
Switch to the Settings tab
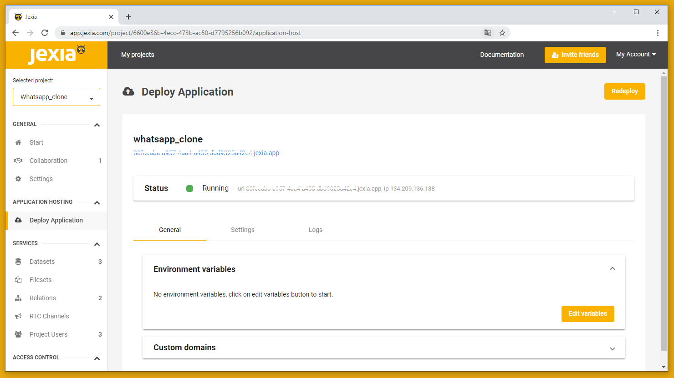[243, 230]
